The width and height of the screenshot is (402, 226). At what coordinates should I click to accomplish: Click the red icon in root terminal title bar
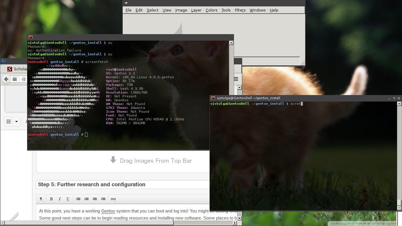pyautogui.click(x=30, y=37)
